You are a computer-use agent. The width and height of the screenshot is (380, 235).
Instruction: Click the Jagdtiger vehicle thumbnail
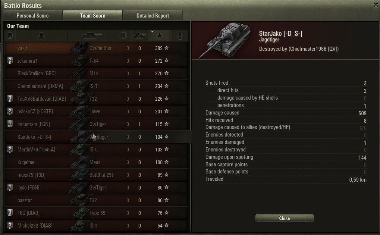pos(224,40)
